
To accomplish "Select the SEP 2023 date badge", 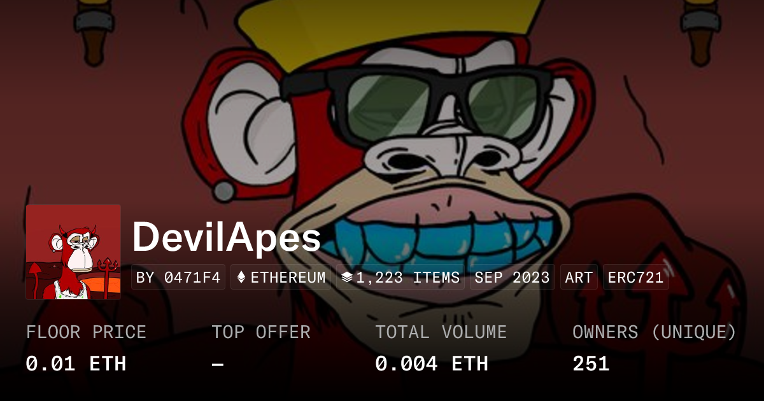I will [513, 278].
